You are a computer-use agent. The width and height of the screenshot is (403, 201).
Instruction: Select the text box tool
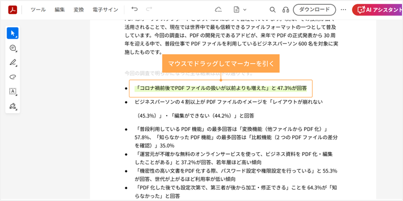(12, 91)
